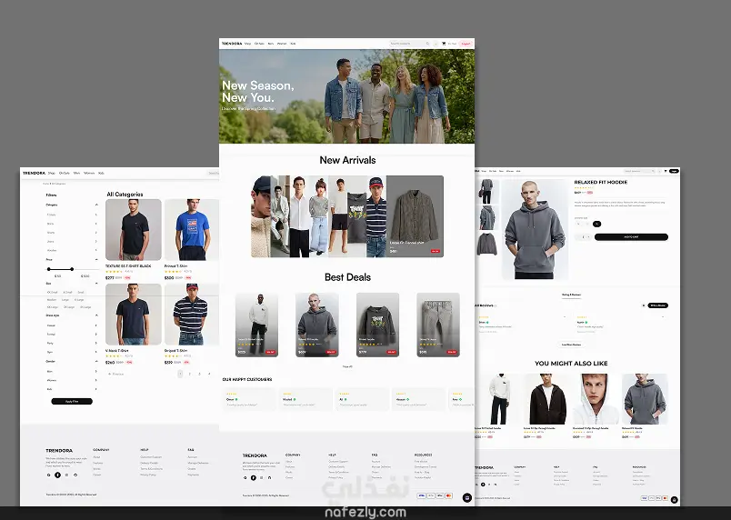Click the Write a Review button
Screen dimensions: 731x520
coord(657,305)
